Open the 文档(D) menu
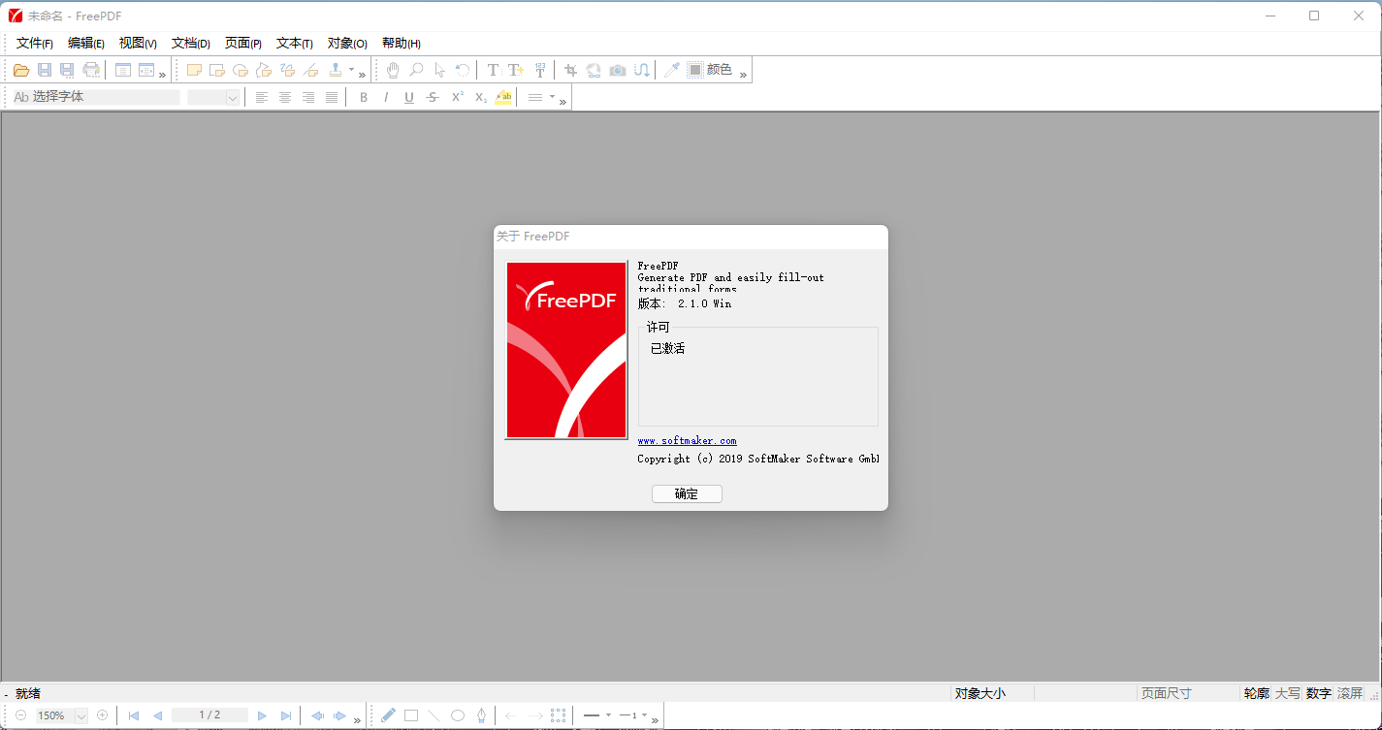 coord(191,44)
